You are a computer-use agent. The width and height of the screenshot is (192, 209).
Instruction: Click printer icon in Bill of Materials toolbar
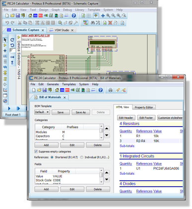point(111,90)
